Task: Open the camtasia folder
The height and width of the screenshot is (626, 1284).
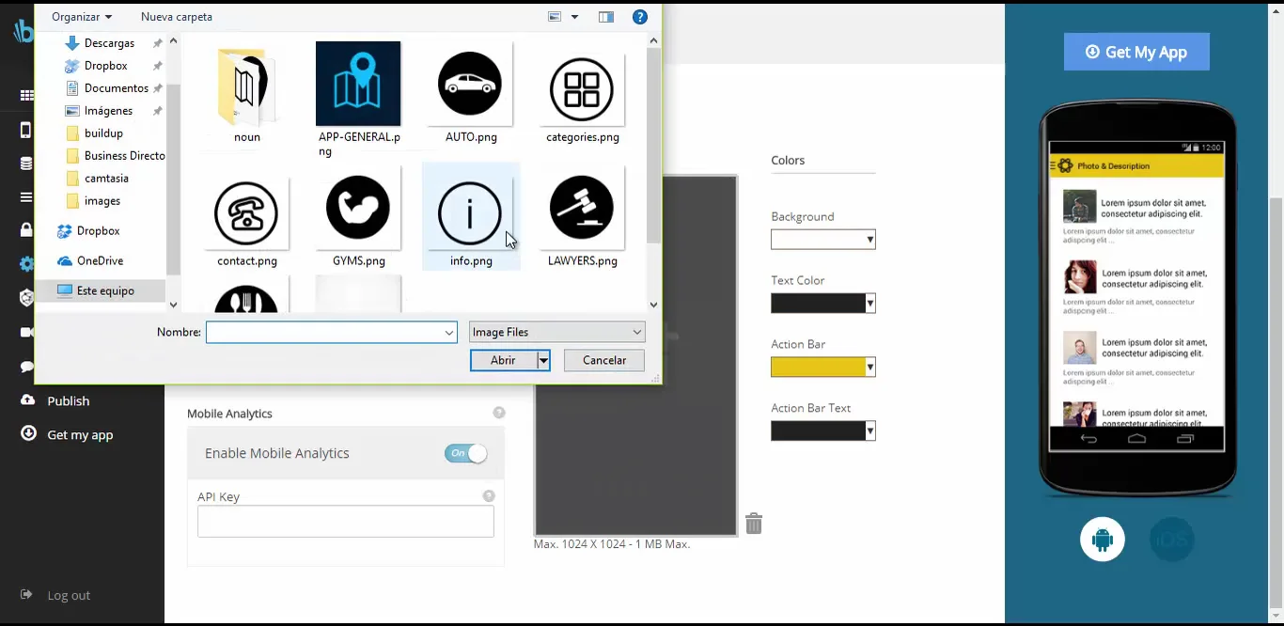Action: click(106, 179)
